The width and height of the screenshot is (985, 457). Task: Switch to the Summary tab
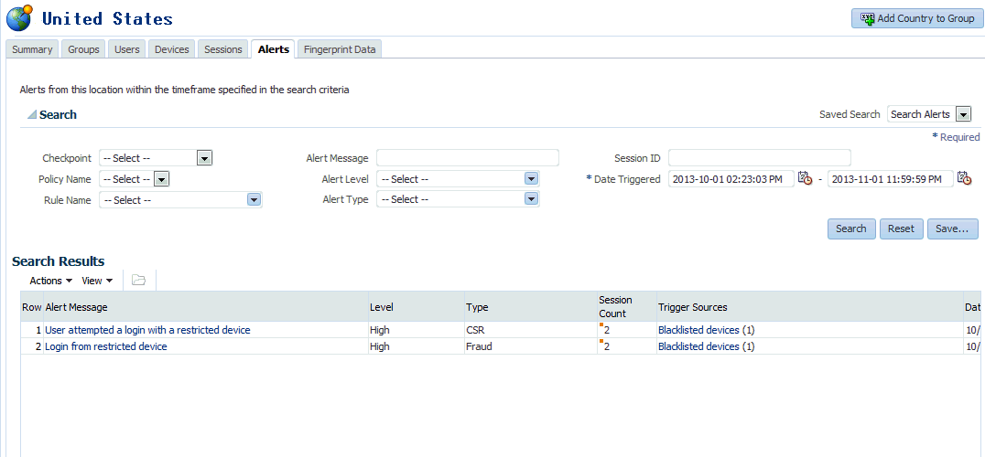tap(32, 49)
